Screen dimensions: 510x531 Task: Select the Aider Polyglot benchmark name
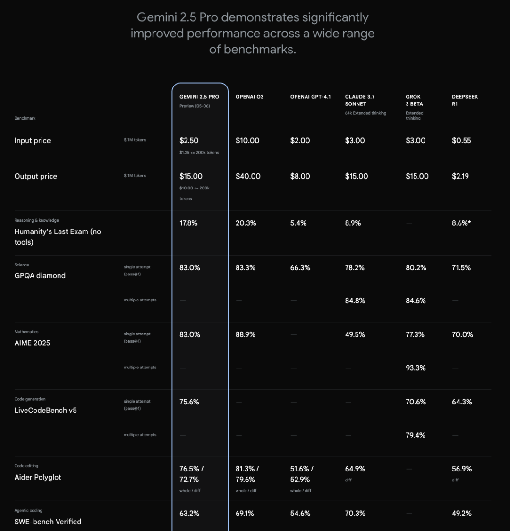[38, 477]
